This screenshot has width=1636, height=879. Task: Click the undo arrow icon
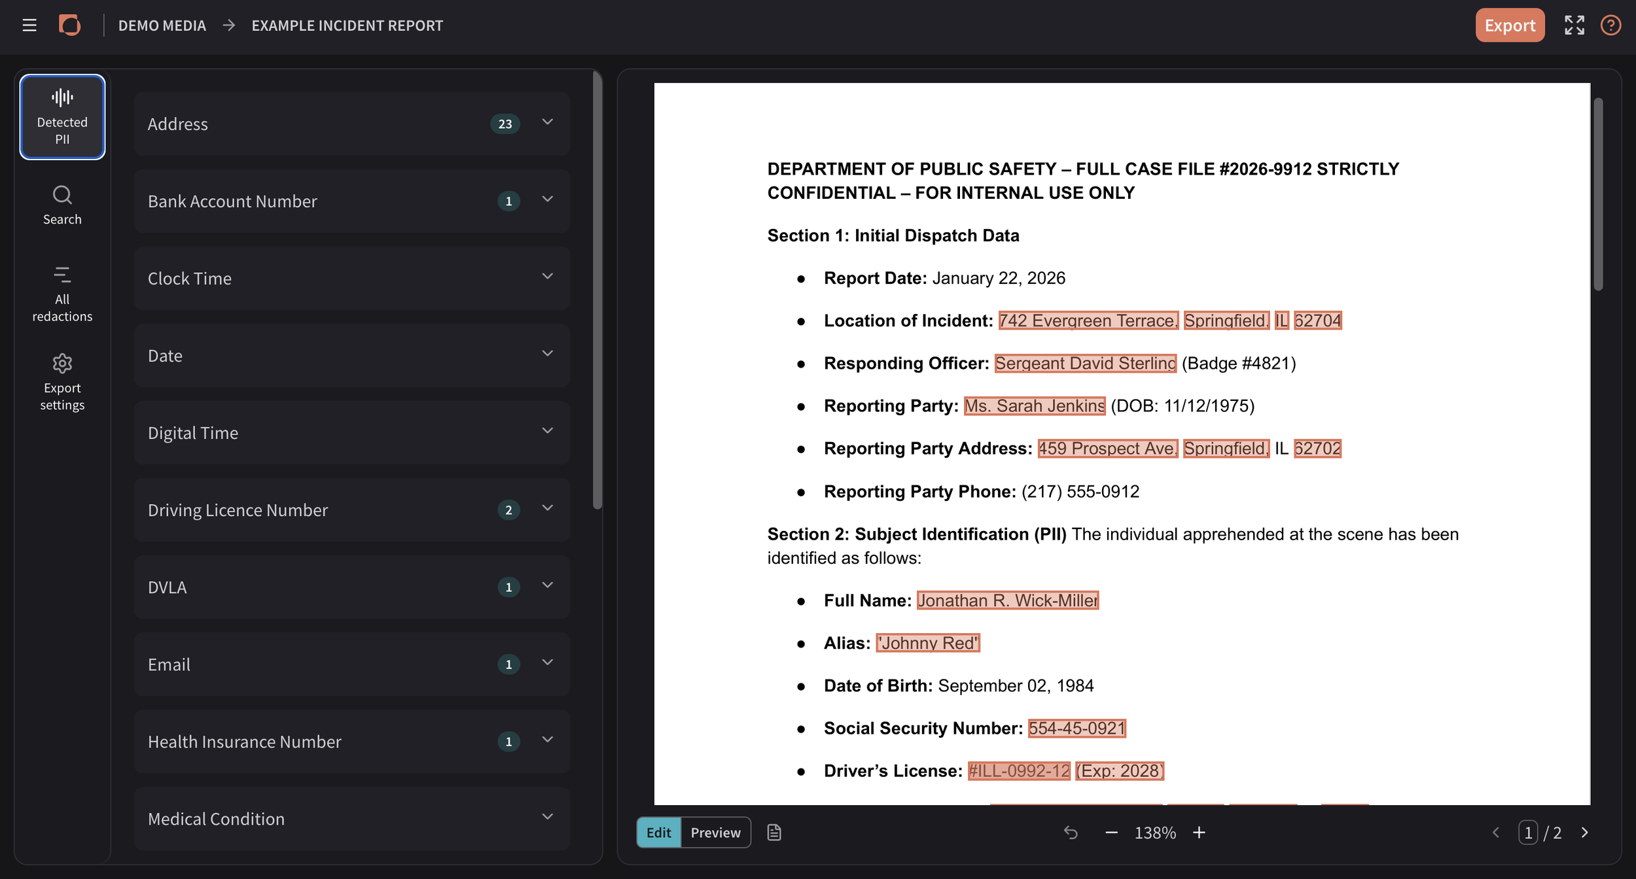1071,833
